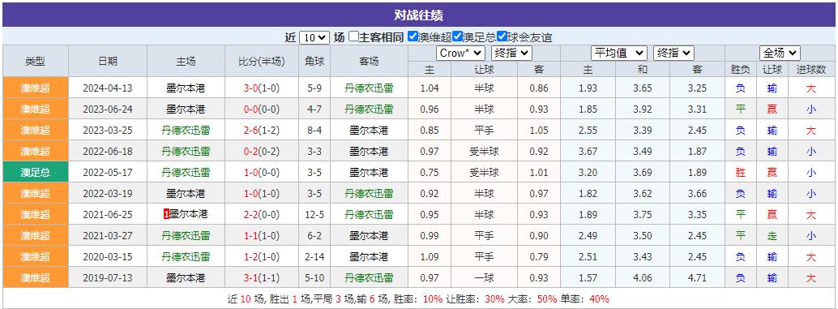Open the 平均值 dropdown
838x309 pixels.
pos(619,53)
